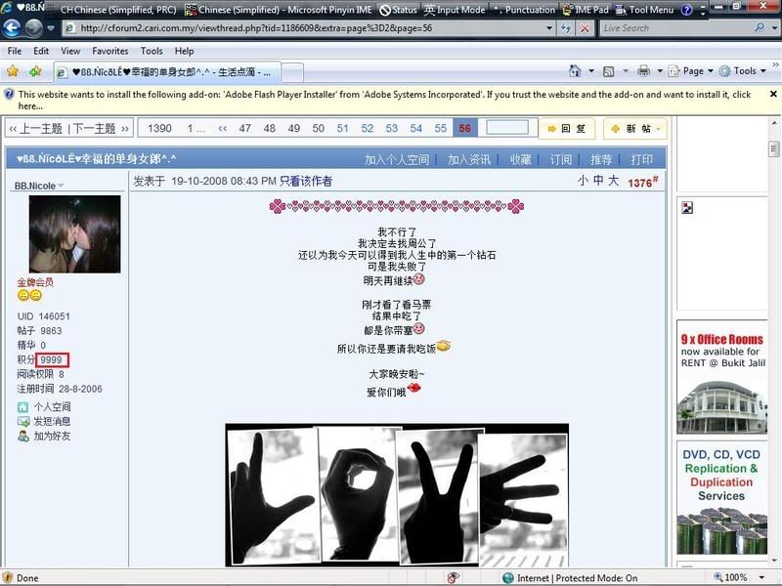Screen dimensions: 782x586
Task: Click the IME Status button
Action: pos(399,10)
